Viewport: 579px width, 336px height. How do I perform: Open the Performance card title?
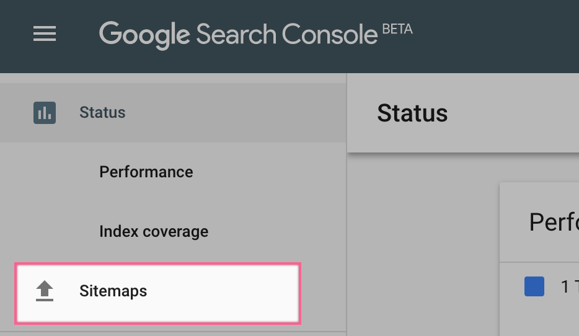pyautogui.click(x=553, y=222)
